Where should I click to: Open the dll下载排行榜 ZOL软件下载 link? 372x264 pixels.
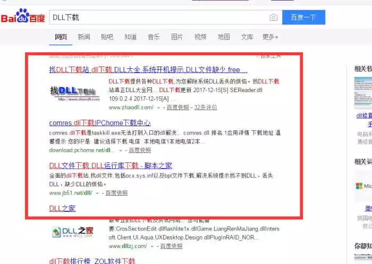pyautogui.click(x=92, y=261)
